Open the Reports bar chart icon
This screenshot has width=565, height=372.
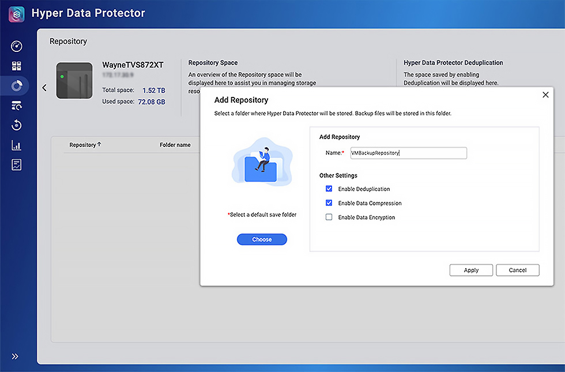point(17,145)
